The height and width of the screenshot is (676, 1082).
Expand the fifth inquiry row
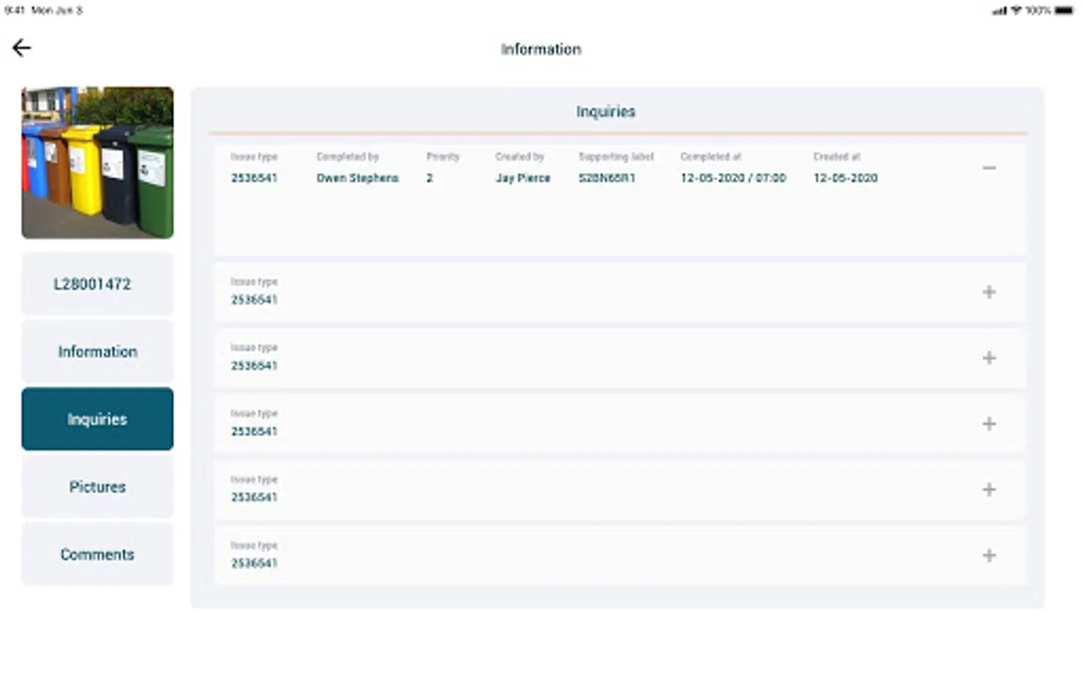(989, 489)
